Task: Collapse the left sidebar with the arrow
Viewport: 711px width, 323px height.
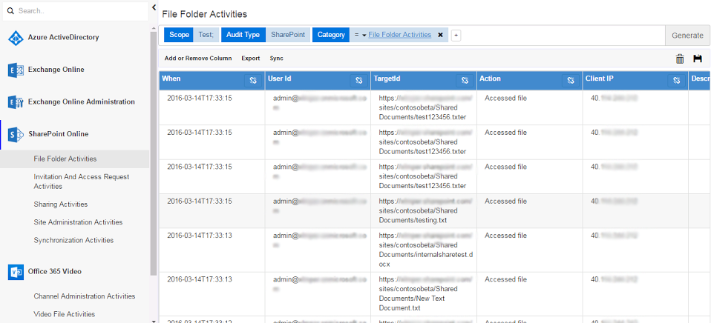Action: (x=154, y=7)
